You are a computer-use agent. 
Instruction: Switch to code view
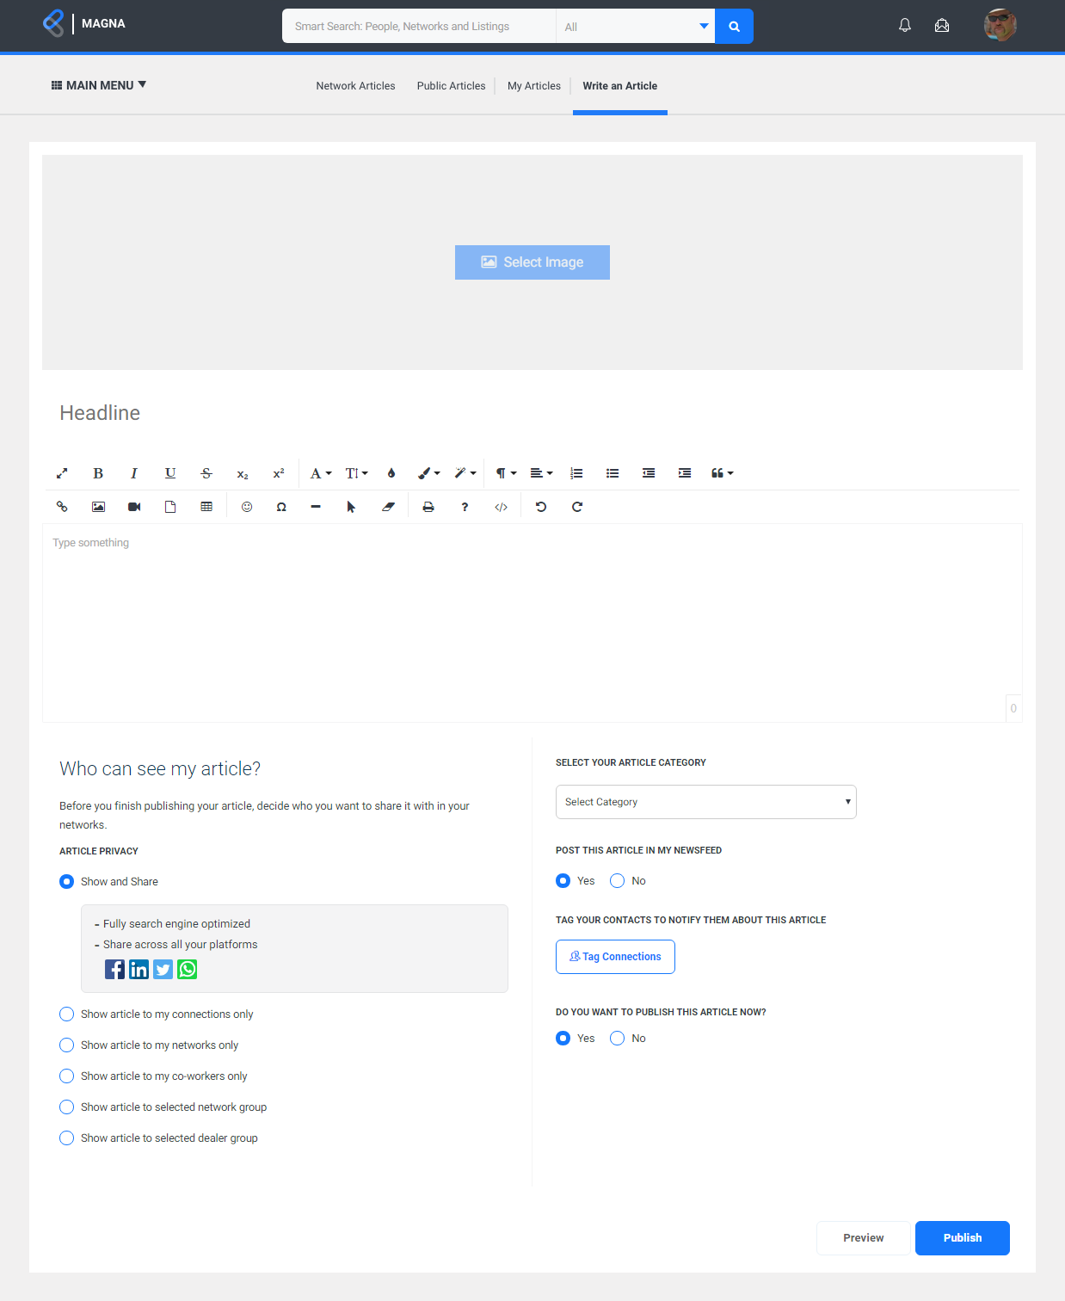point(501,507)
